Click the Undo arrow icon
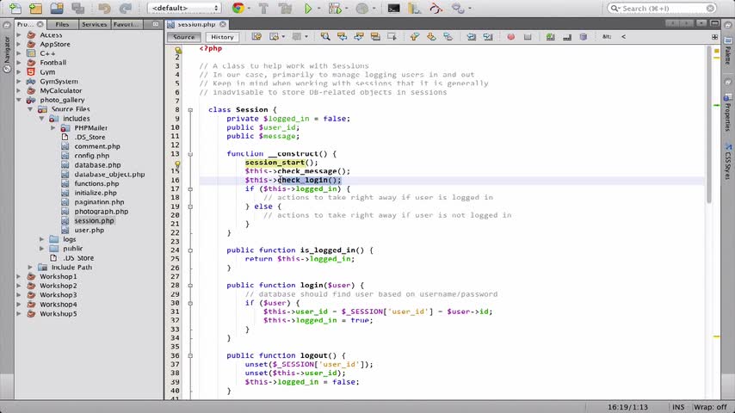735x413 pixels. (x=104, y=8)
